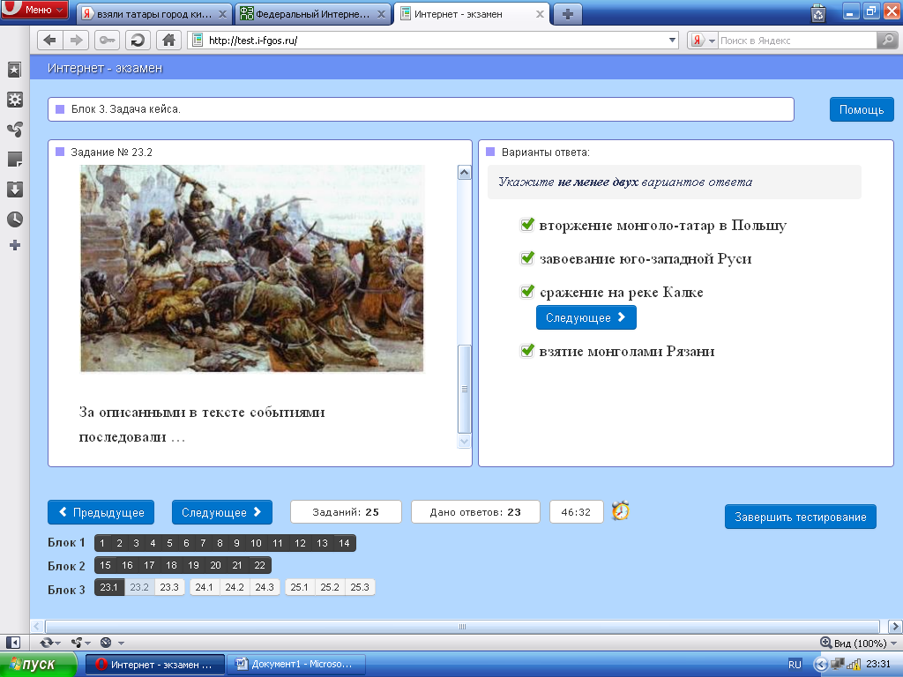This screenshot has height=677, width=903.
Task: Reload the page with refresh icon
Action: coord(138,41)
